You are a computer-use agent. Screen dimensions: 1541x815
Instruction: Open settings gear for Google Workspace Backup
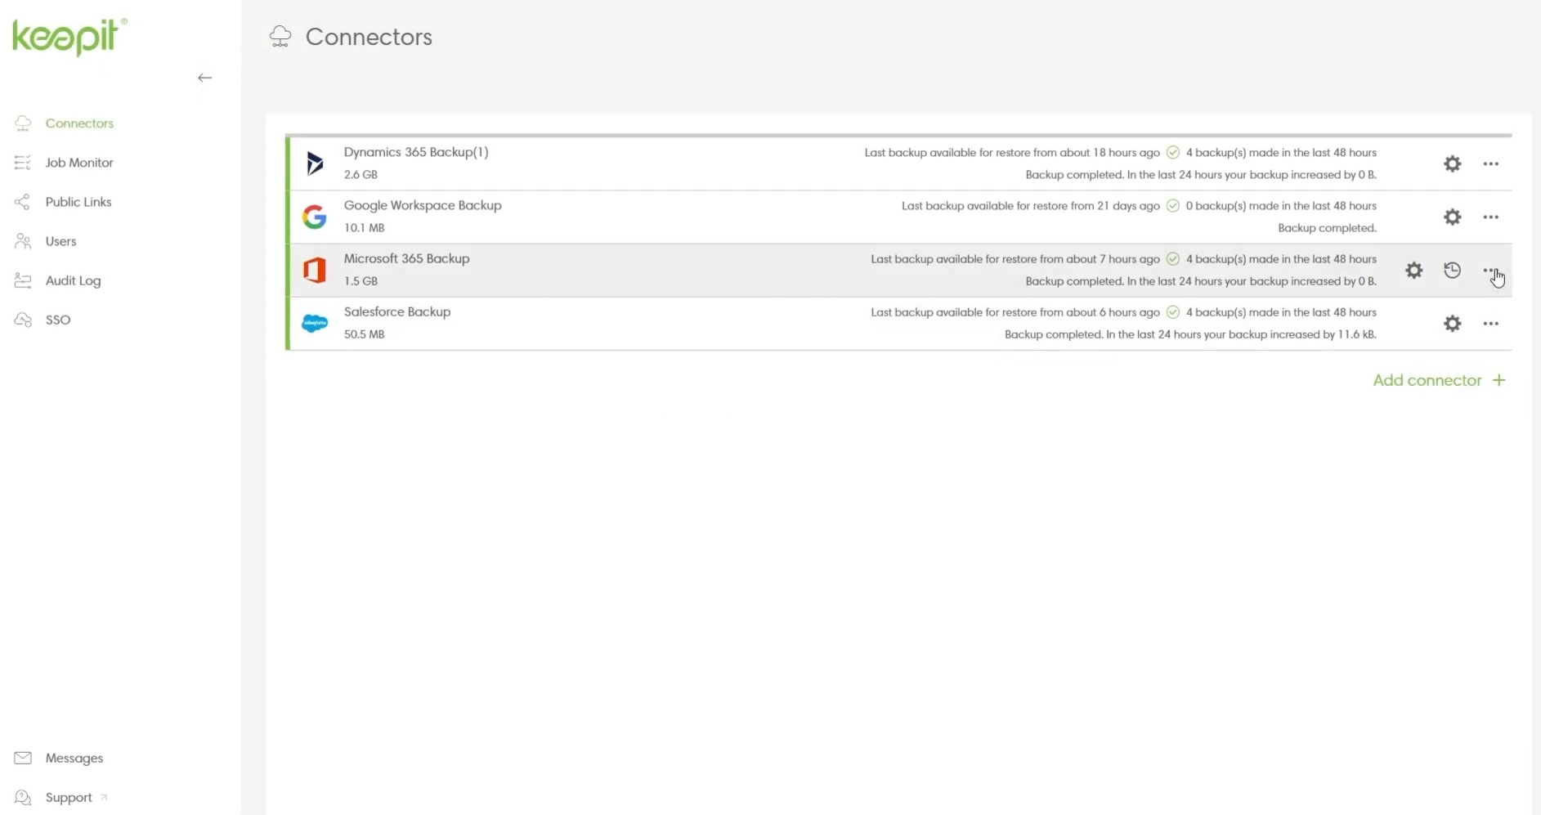[1452, 217]
